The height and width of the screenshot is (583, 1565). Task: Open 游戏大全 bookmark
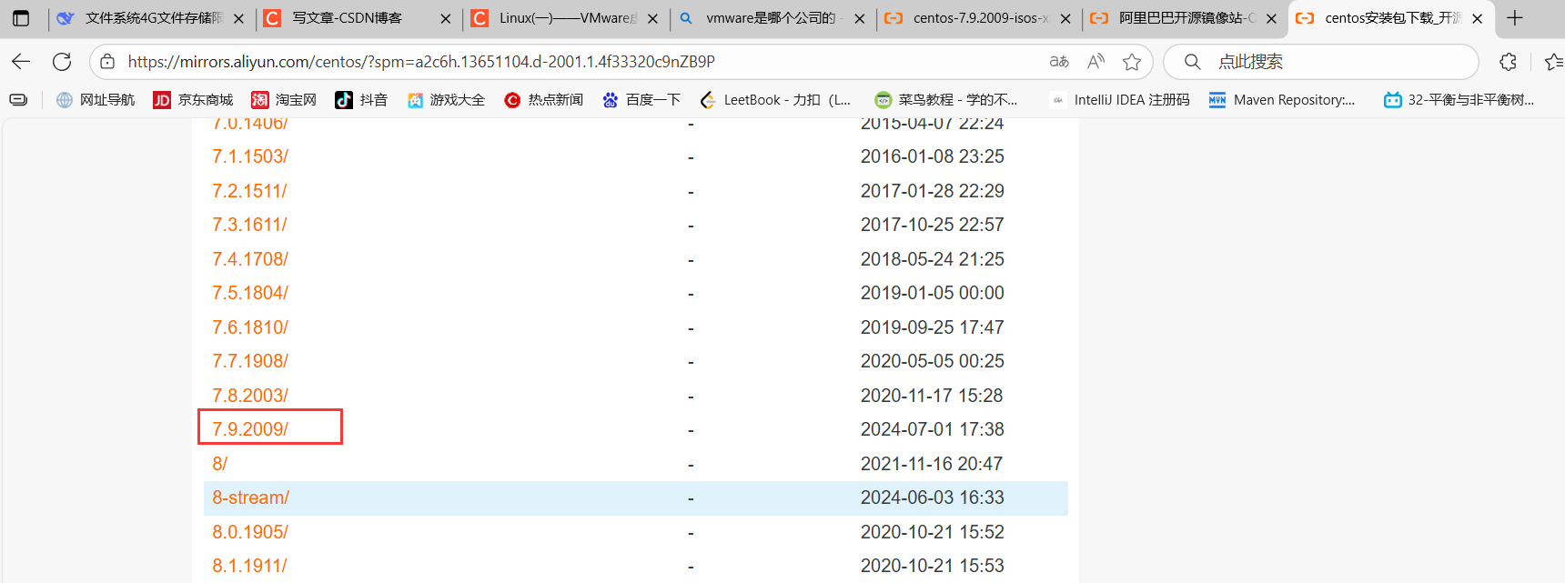446,100
